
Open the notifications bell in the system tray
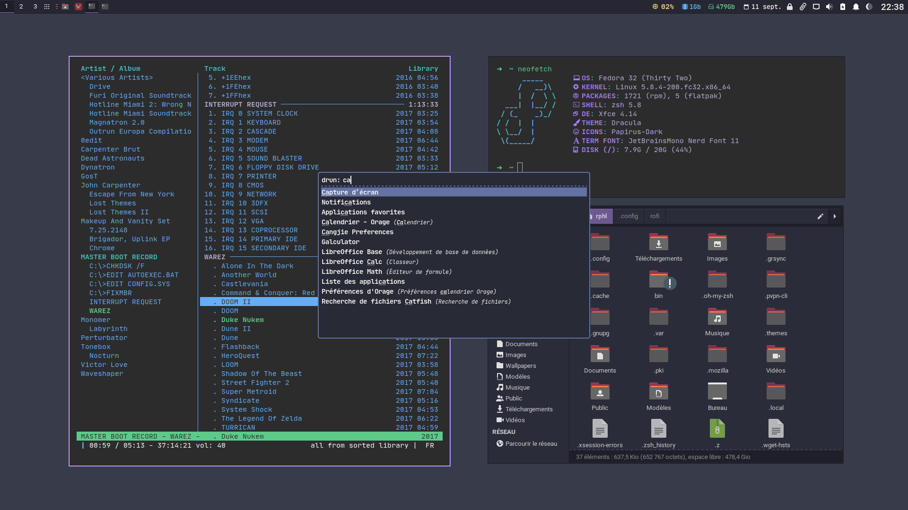(856, 7)
